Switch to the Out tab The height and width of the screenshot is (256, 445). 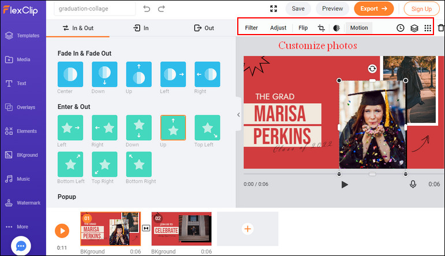[204, 28]
